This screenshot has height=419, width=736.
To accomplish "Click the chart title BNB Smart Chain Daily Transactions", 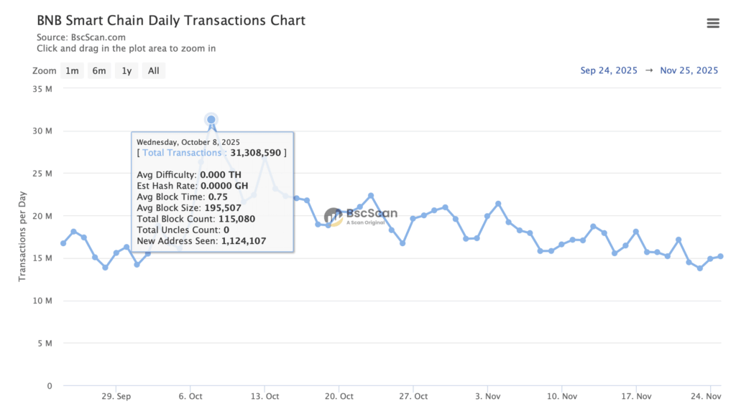I will (170, 20).
